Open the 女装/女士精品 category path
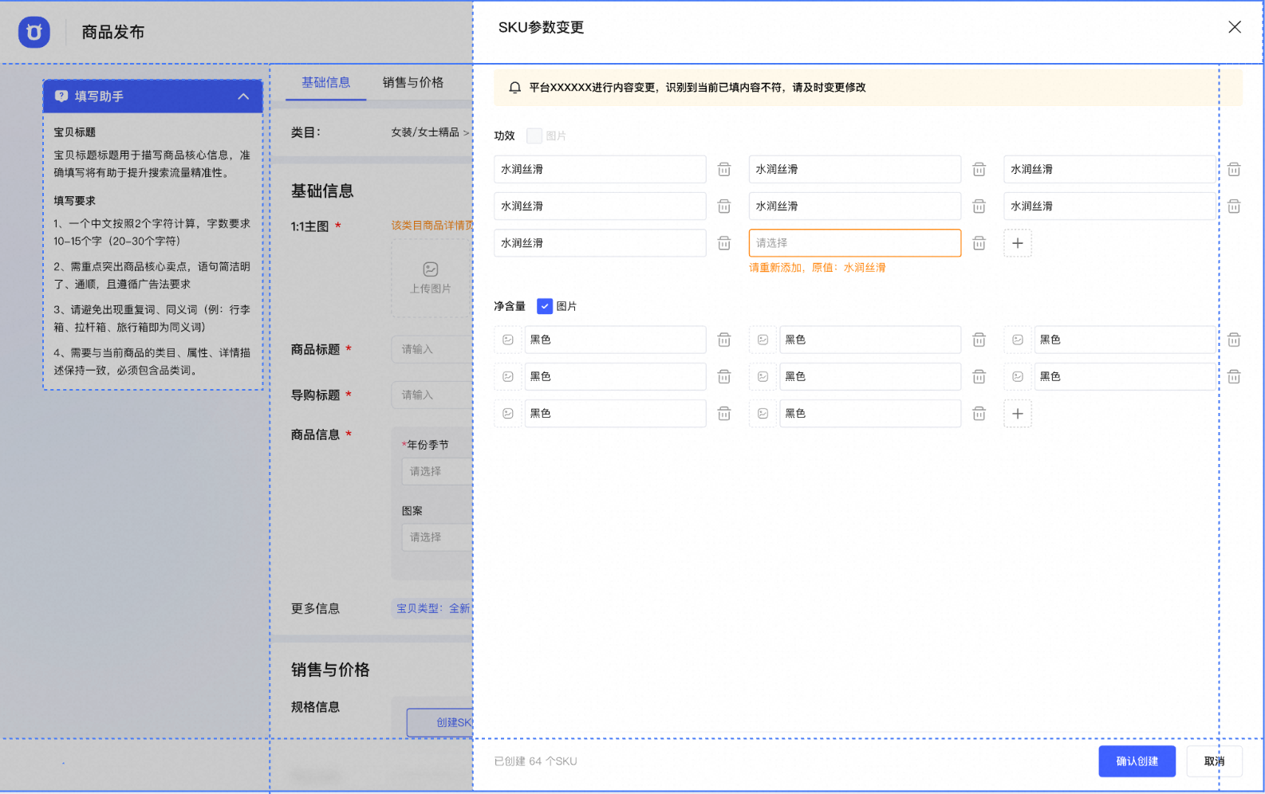Image resolution: width=1265 pixels, height=794 pixels. click(x=430, y=132)
